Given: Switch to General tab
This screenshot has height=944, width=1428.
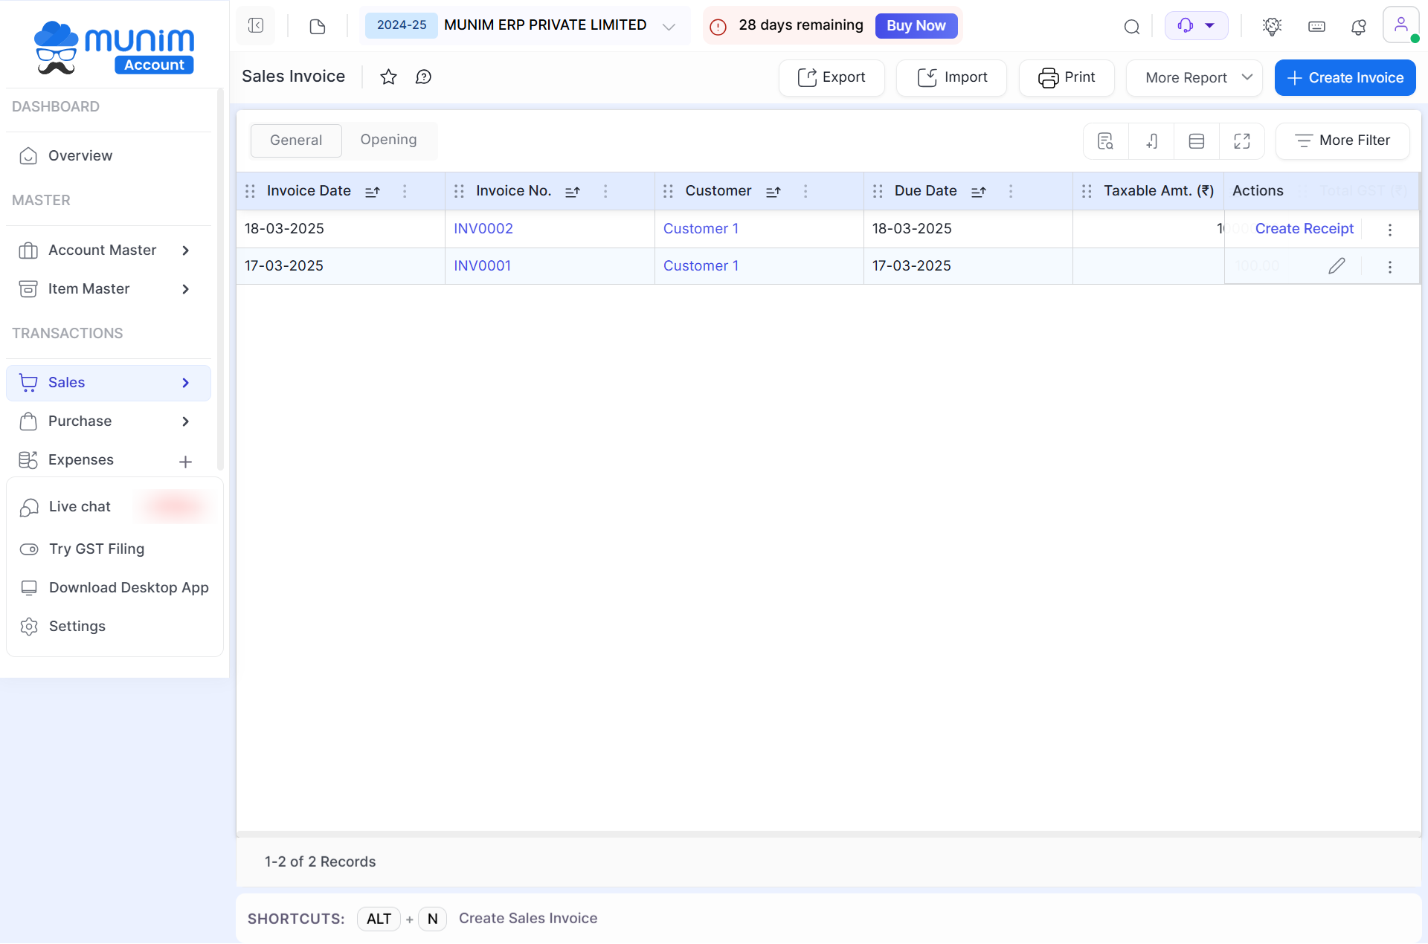Looking at the screenshot, I should click(296, 140).
